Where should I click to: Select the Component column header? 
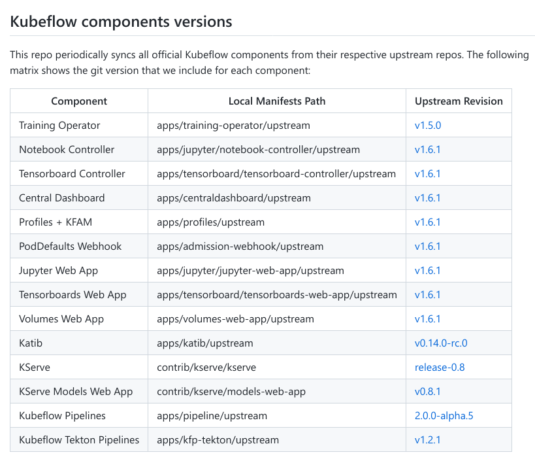(79, 101)
